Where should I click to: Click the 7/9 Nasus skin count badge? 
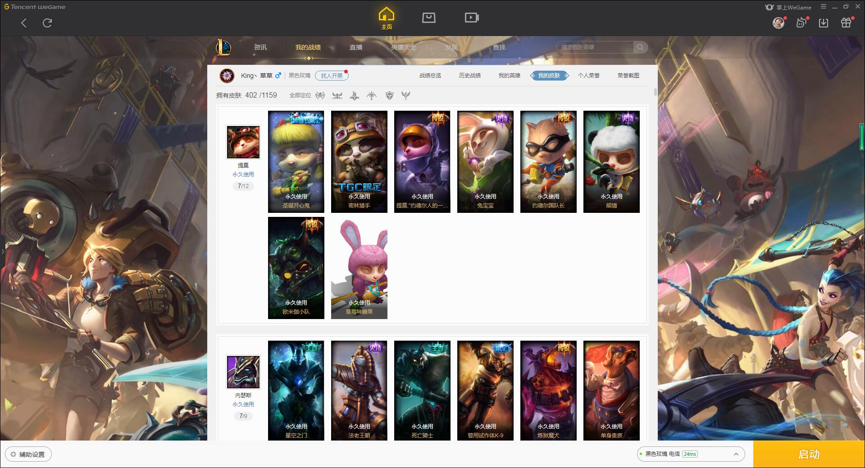pos(243,416)
